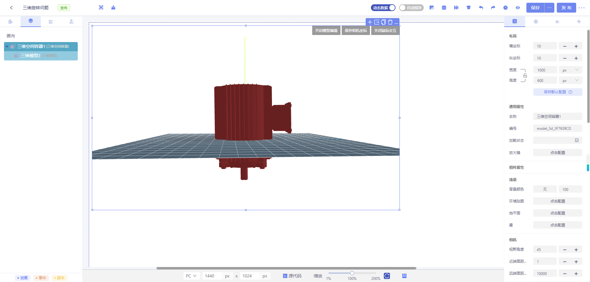Select the properties list tab in right panel

point(515,21)
